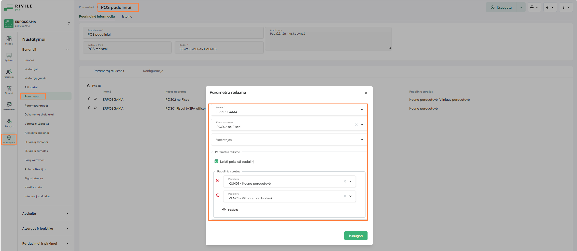Uncheck Leisti pakeisti padalinį checkbox
Image resolution: width=577 pixels, height=251 pixels.
[217, 161]
